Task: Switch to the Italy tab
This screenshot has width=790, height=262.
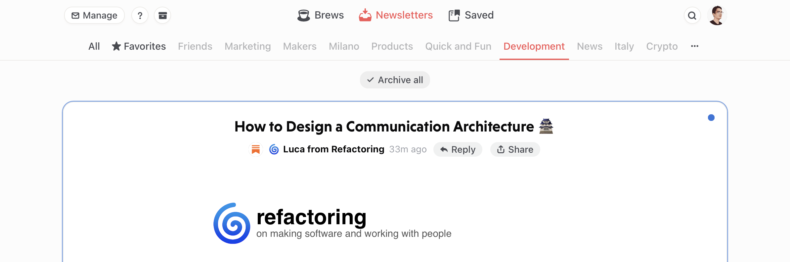Action: tap(624, 46)
